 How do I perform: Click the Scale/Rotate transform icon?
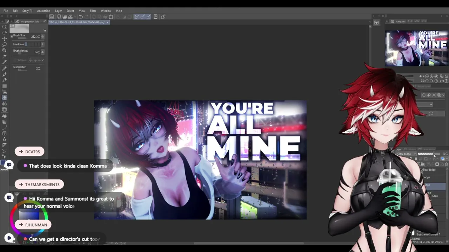pyautogui.click(x=111, y=16)
